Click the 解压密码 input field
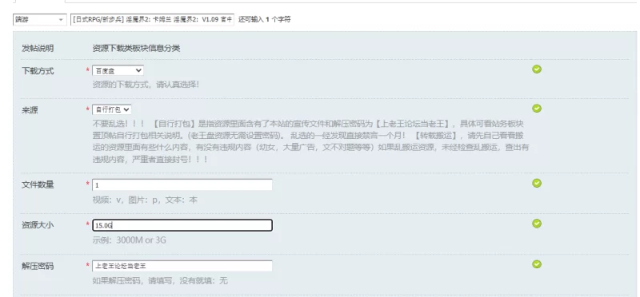The height and width of the screenshot is (297, 640). pos(182,266)
